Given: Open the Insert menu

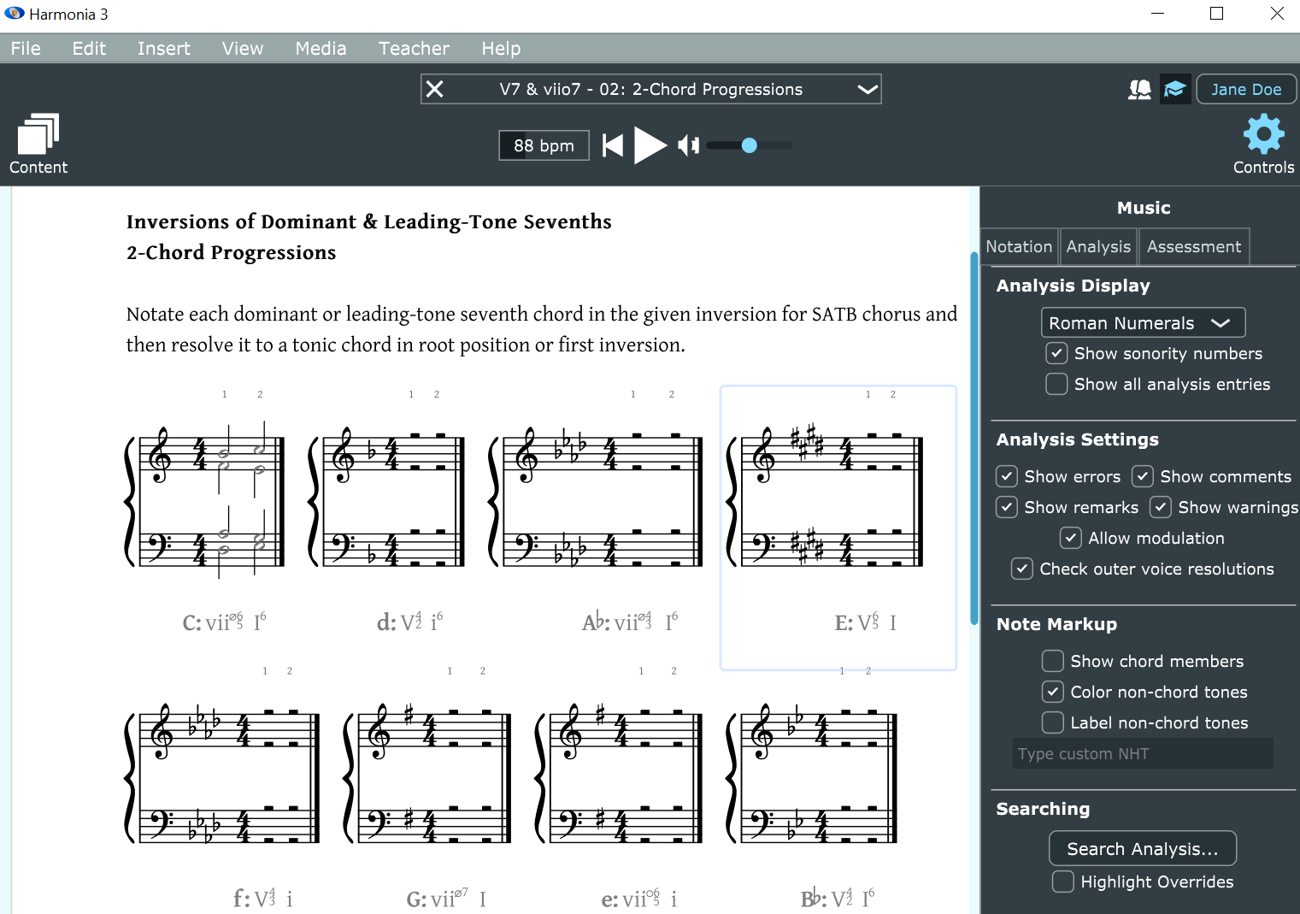Looking at the screenshot, I should click(164, 49).
